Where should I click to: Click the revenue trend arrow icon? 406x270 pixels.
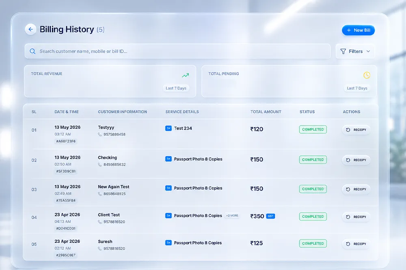coord(186,75)
